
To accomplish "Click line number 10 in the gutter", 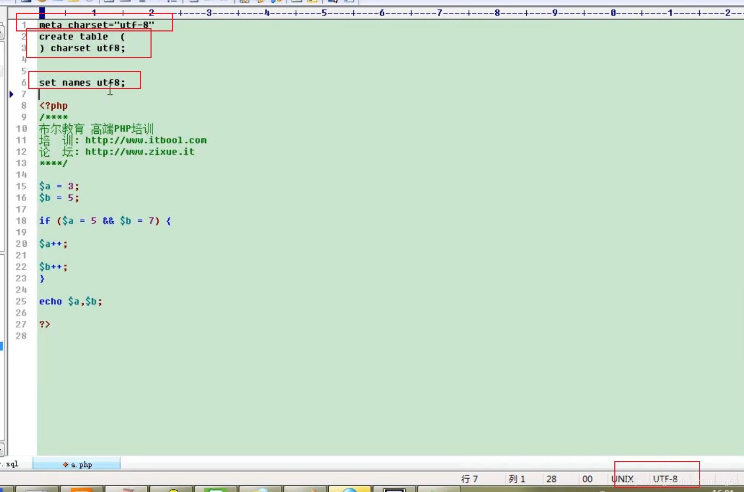I will pyautogui.click(x=21, y=128).
